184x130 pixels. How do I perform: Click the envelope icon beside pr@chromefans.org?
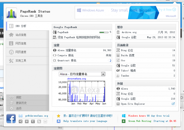tap(21, 116)
